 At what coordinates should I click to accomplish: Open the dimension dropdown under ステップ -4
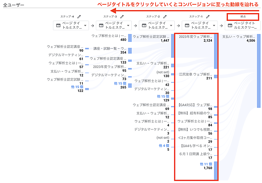coord(71,25)
